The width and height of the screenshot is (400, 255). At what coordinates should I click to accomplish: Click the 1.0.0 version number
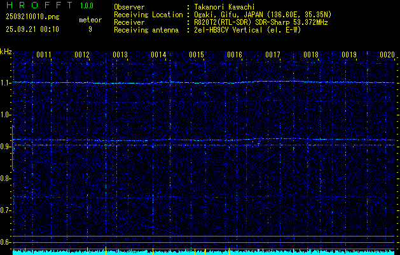pyautogui.click(x=89, y=6)
